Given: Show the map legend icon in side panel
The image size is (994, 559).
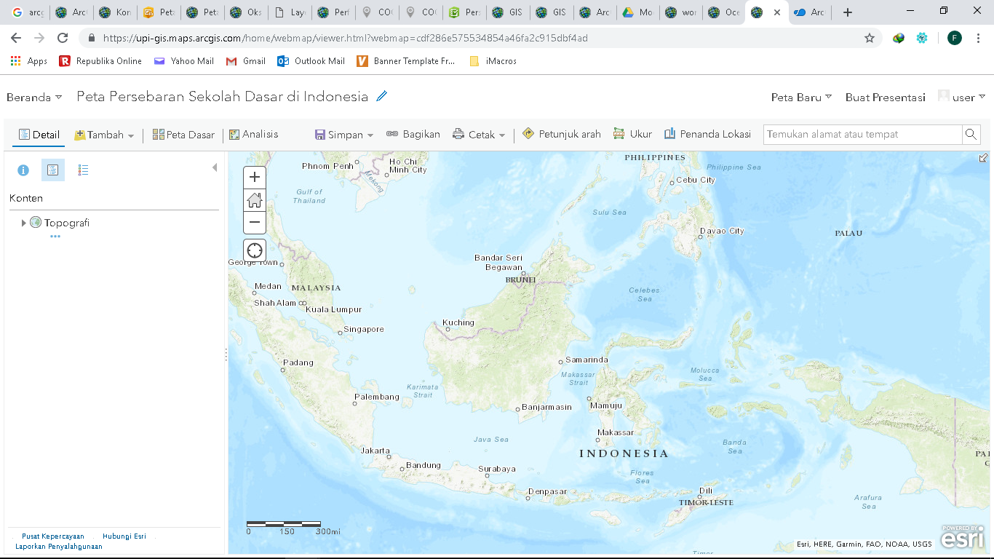Looking at the screenshot, I should (83, 170).
